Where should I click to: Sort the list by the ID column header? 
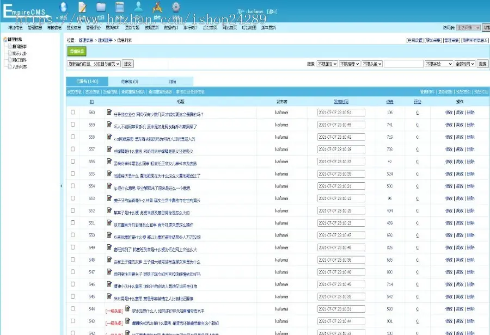[x=92, y=102]
